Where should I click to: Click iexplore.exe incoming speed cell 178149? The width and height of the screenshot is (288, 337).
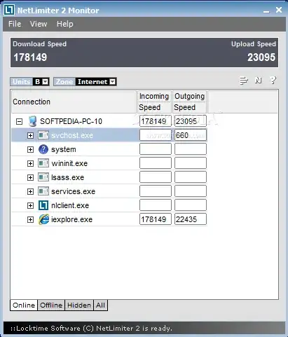tap(156, 219)
